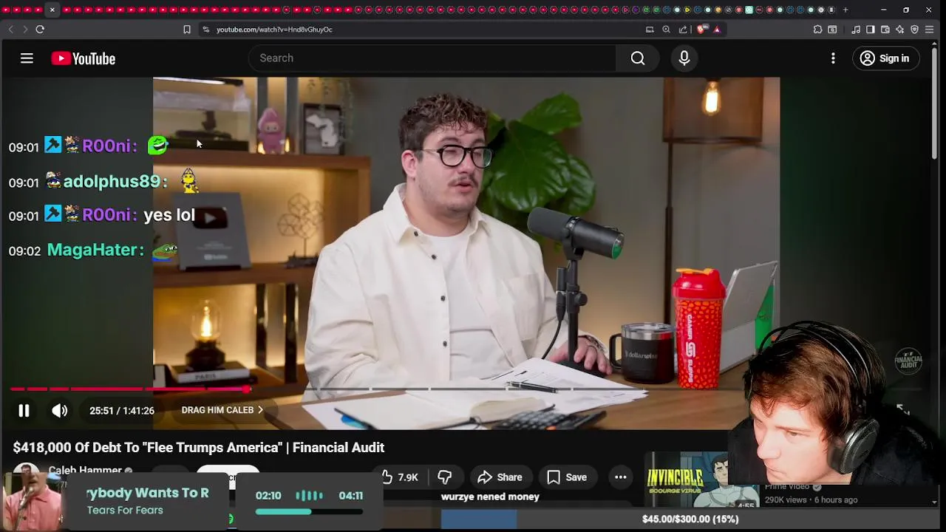Close the active browser tab
The height and width of the screenshot is (532, 946).
[52, 10]
